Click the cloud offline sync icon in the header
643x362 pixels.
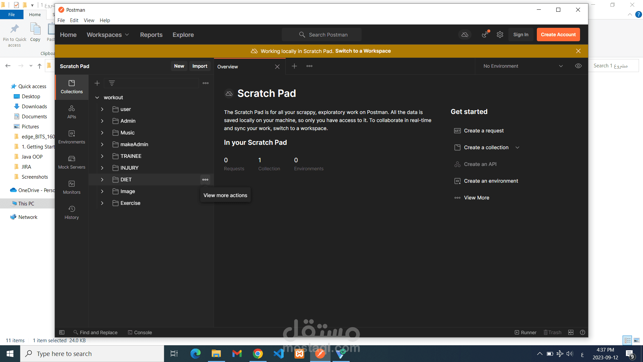click(465, 35)
